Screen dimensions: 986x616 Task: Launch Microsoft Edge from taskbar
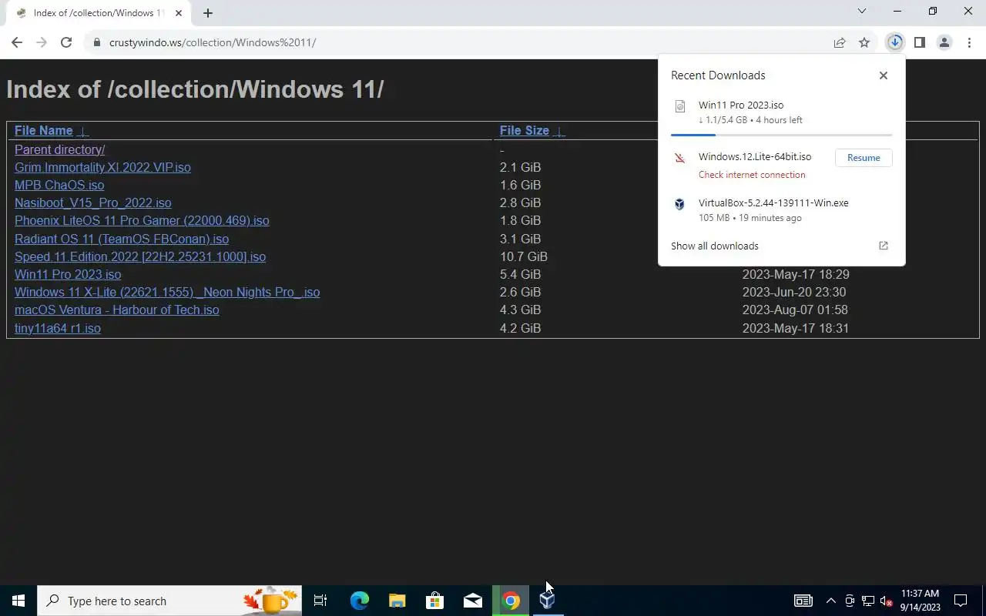(x=359, y=601)
